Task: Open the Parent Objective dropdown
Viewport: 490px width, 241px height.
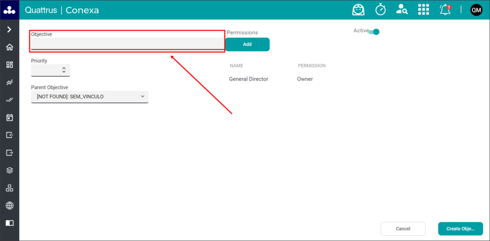Action: point(89,97)
